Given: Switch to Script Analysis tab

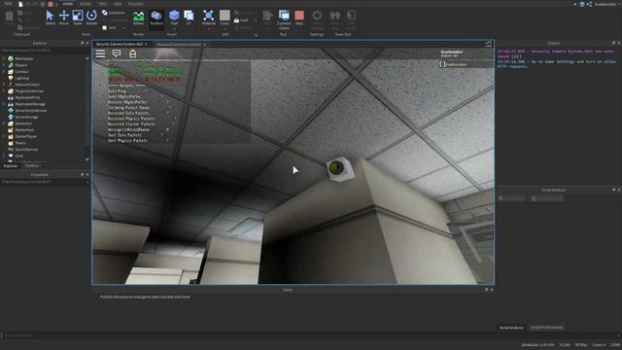Looking at the screenshot, I should pyautogui.click(x=511, y=328).
